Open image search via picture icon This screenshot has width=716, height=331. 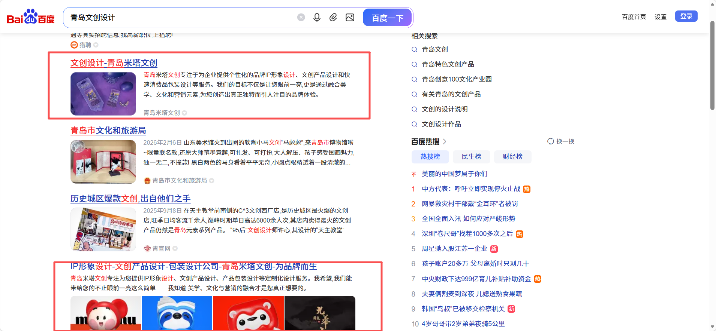point(350,18)
